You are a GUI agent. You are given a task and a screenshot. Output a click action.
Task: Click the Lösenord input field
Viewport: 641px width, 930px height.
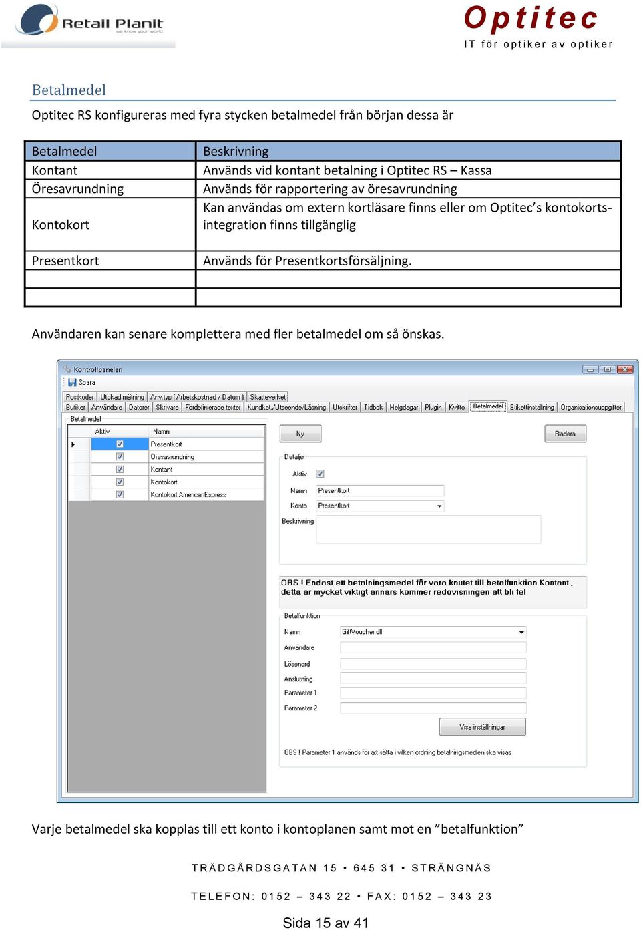(433, 664)
